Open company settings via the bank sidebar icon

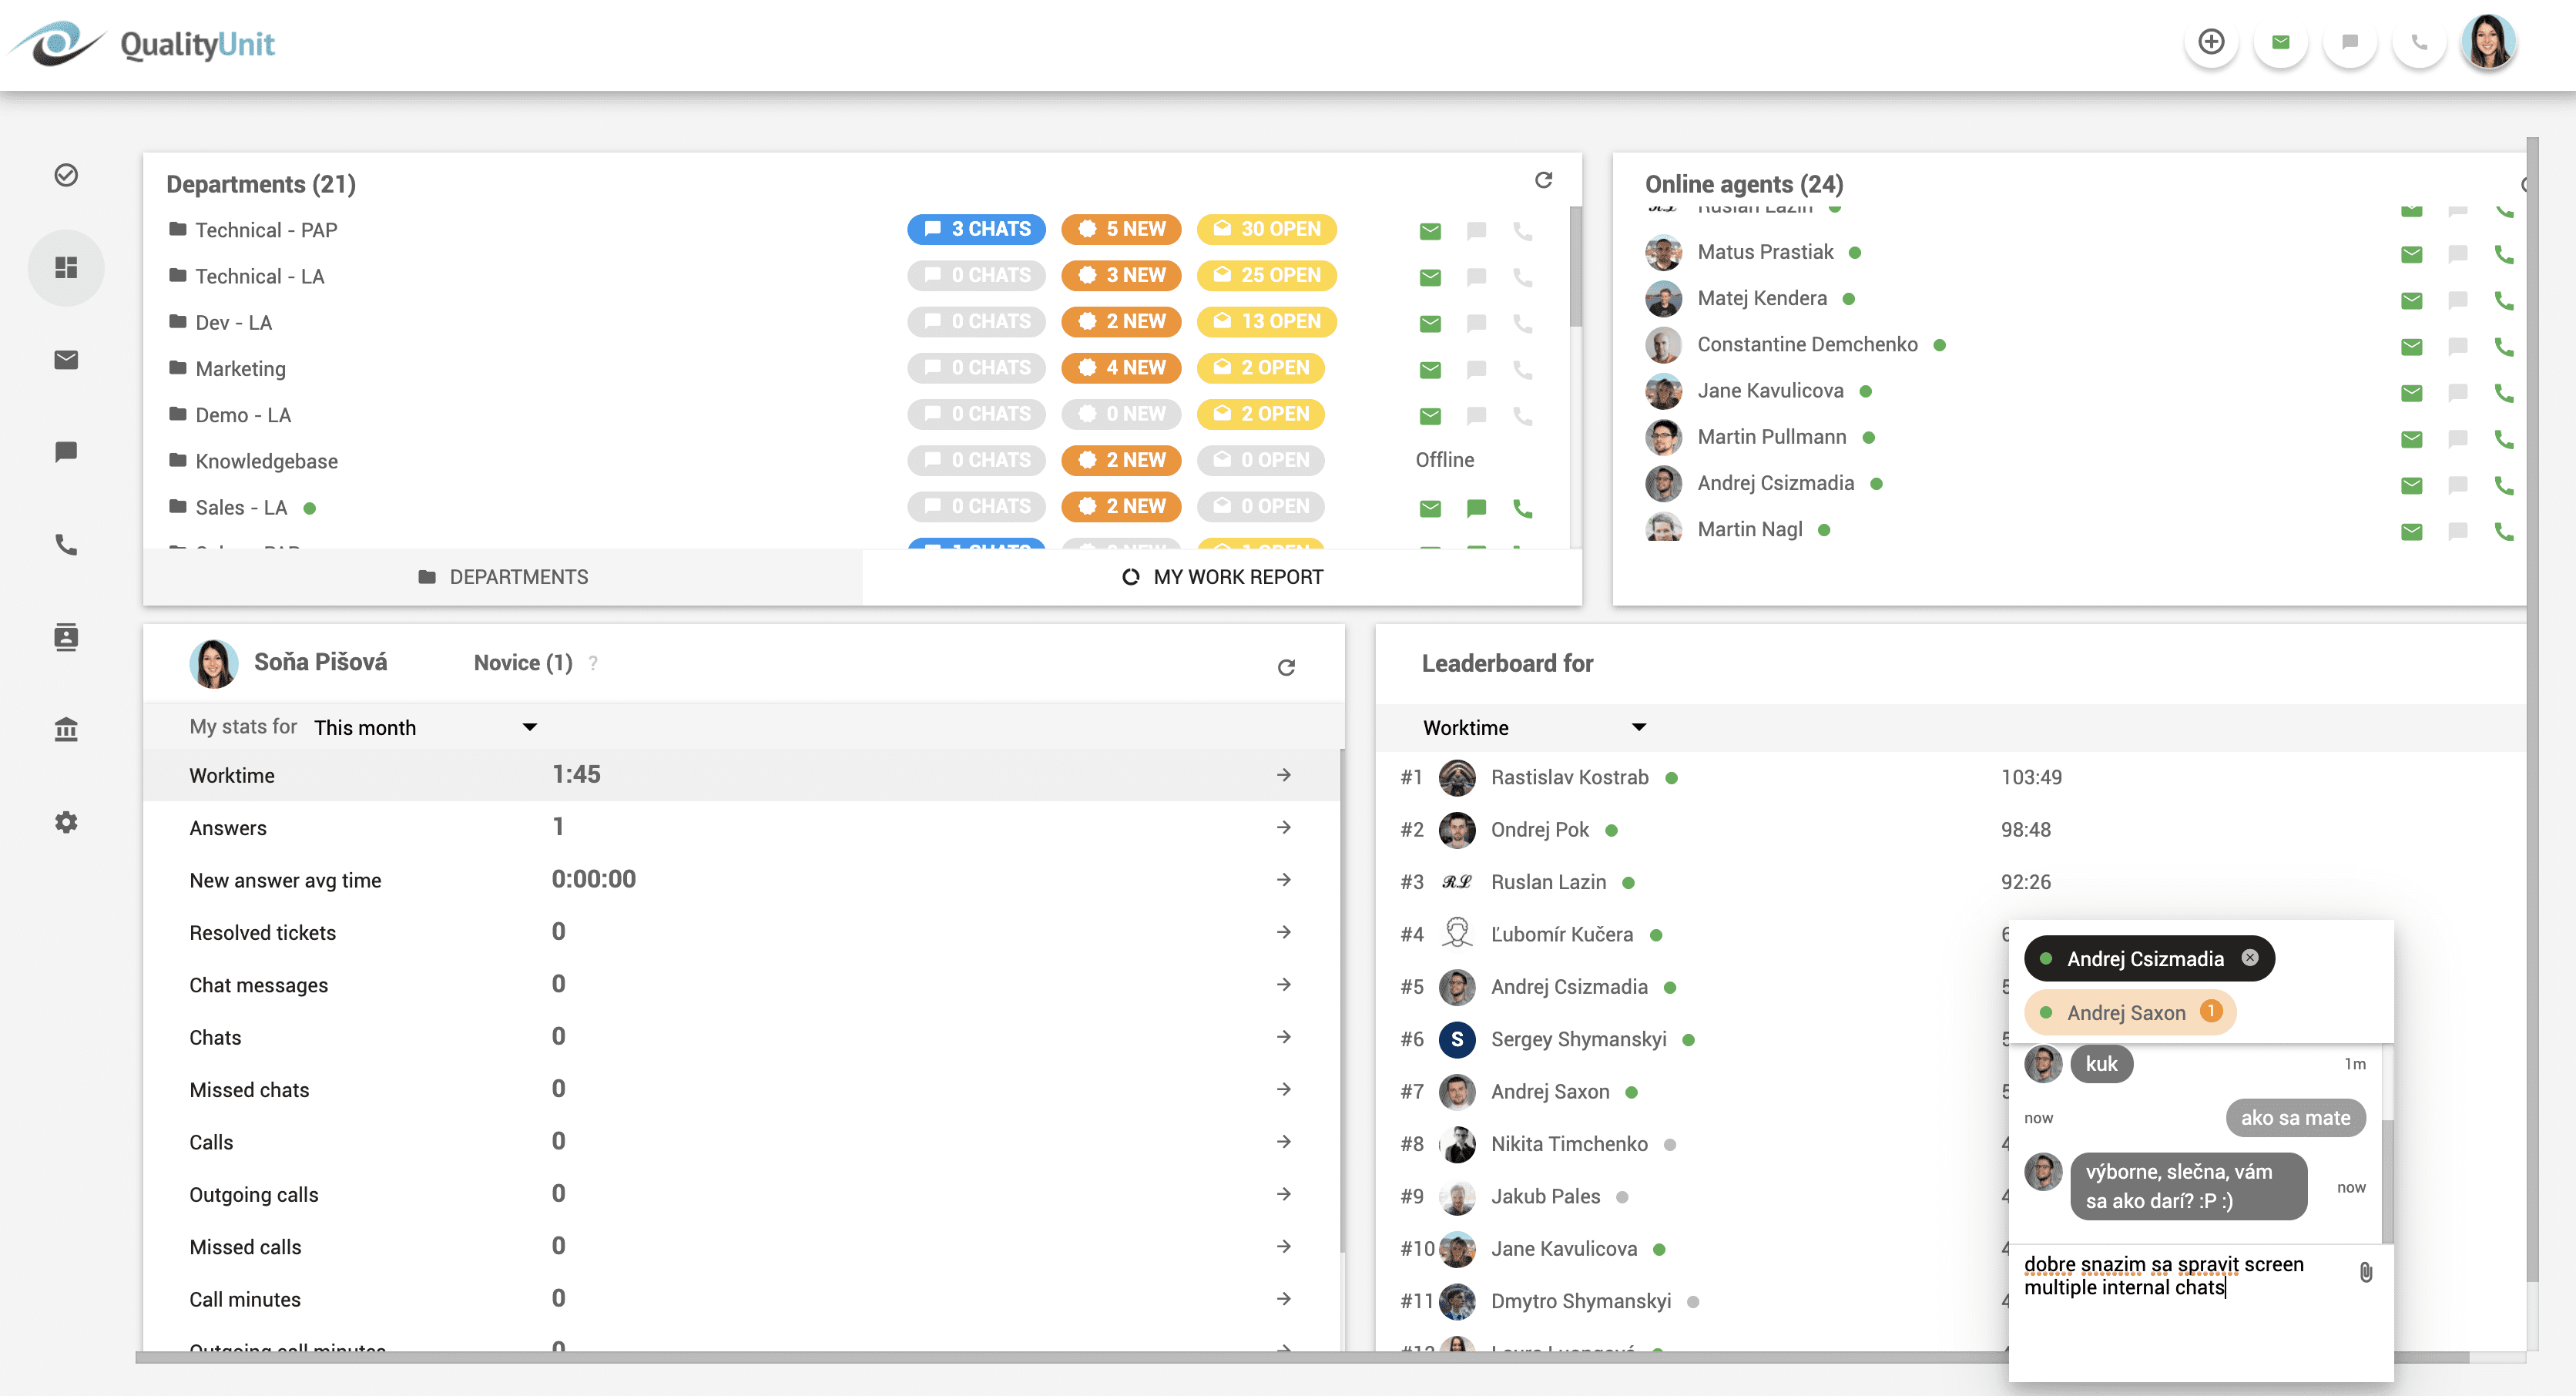tap(66, 729)
